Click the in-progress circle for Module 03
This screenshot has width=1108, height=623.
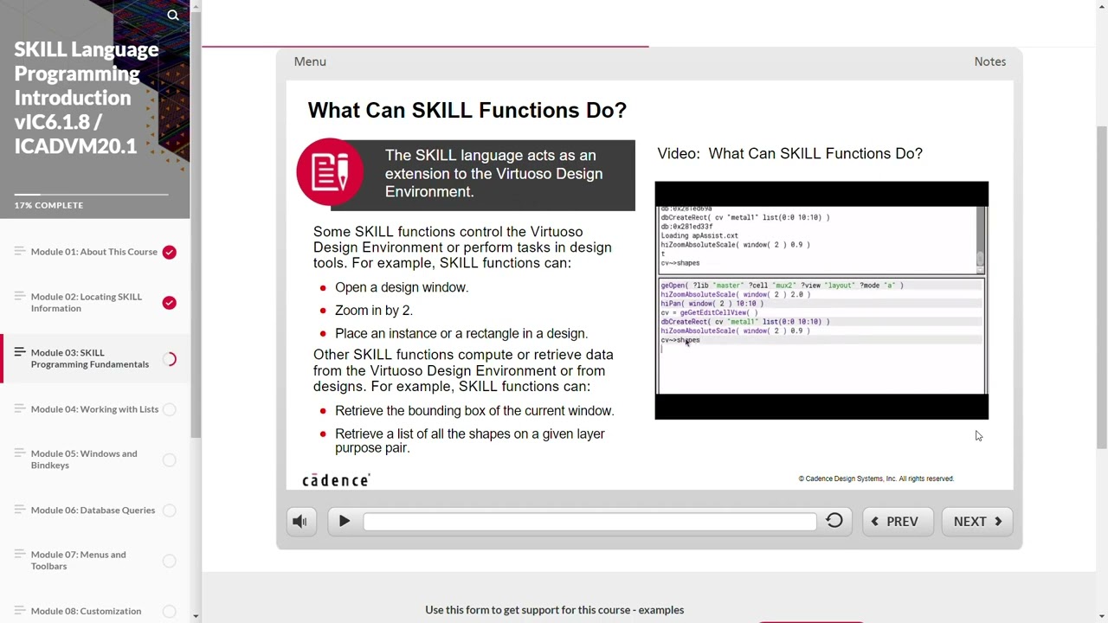click(170, 359)
